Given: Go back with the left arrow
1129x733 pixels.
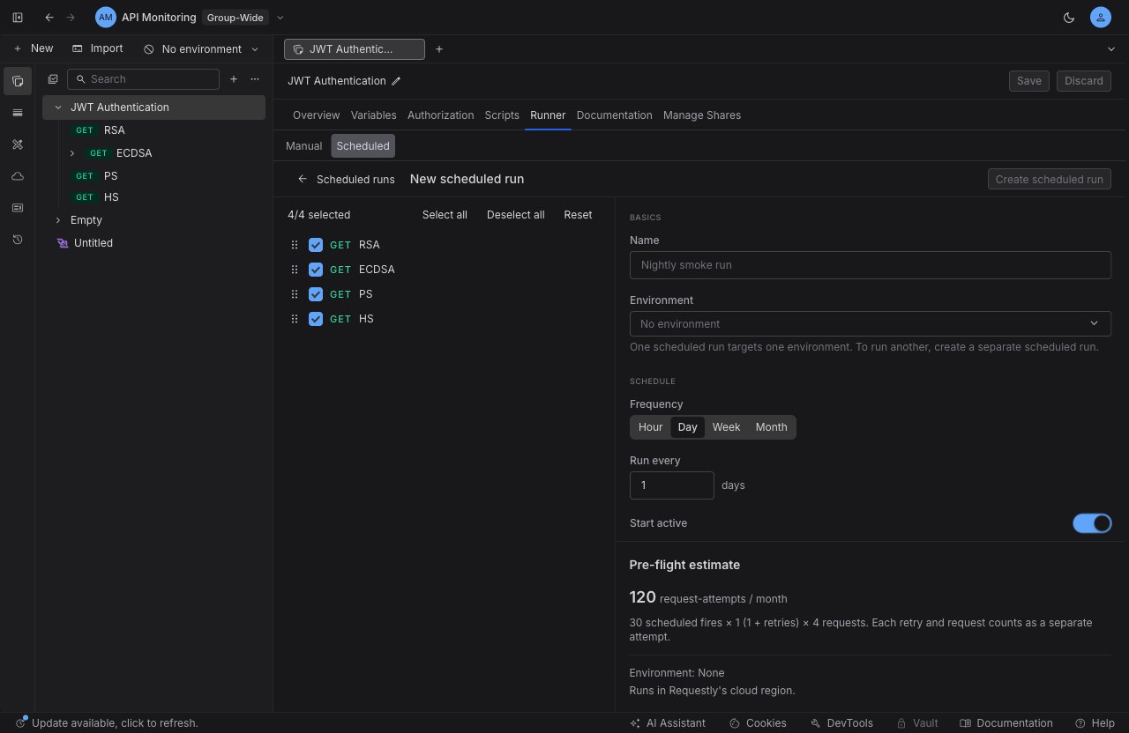Looking at the screenshot, I should click(x=49, y=17).
